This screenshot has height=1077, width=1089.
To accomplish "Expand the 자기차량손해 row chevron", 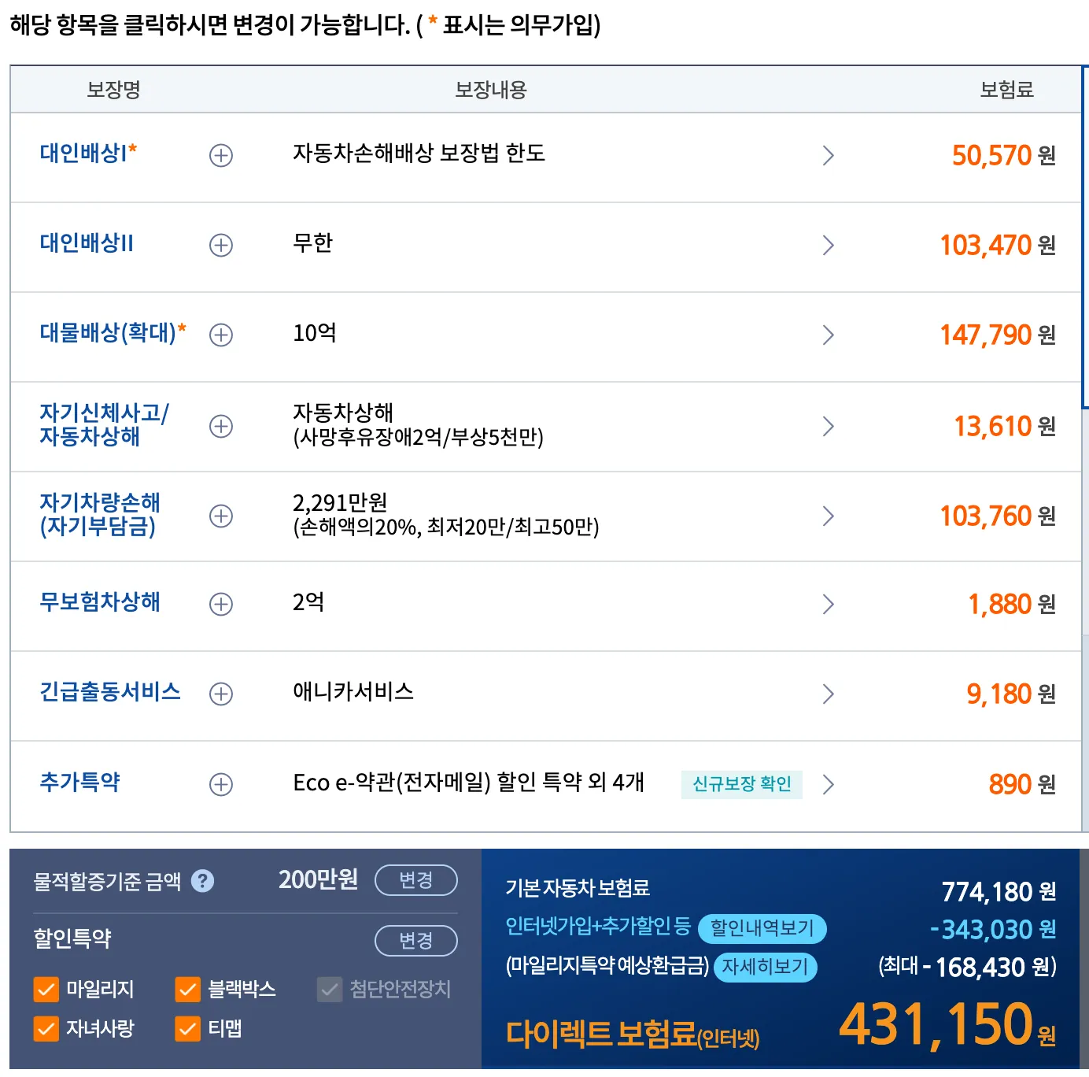I will coord(829,516).
